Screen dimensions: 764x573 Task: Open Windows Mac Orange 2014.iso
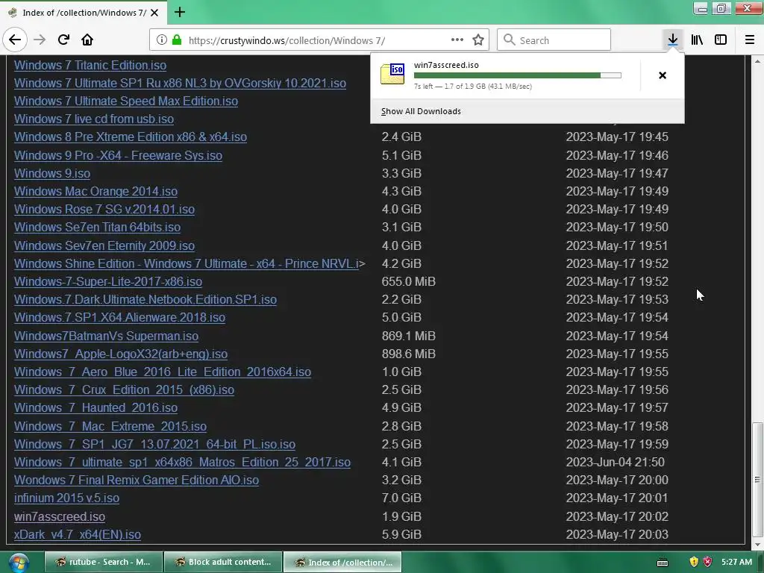[95, 192]
